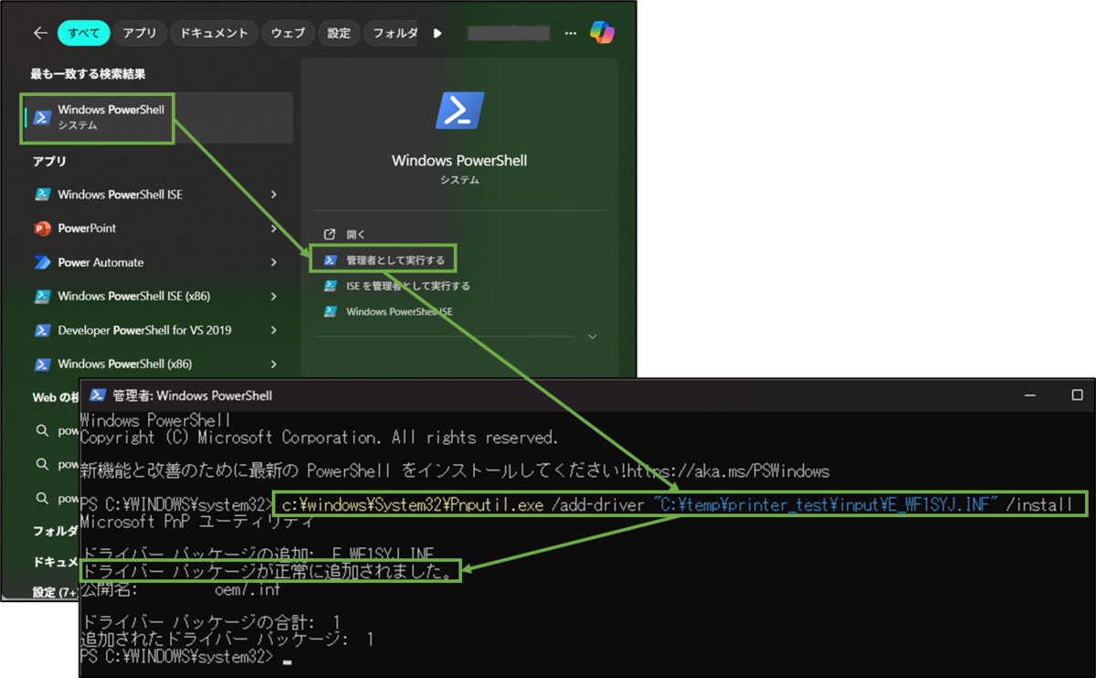
Task: Expand the Power Automate result chevron
Action: coord(274,262)
